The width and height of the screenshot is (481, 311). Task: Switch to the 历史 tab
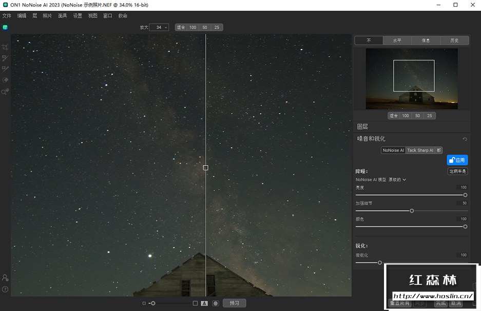tap(454, 40)
